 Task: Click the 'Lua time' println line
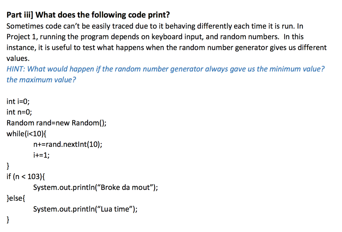click(85, 209)
